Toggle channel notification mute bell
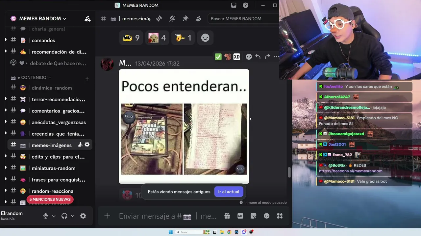Image resolution: width=421 pixels, height=236 pixels. click(x=172, y=19)
